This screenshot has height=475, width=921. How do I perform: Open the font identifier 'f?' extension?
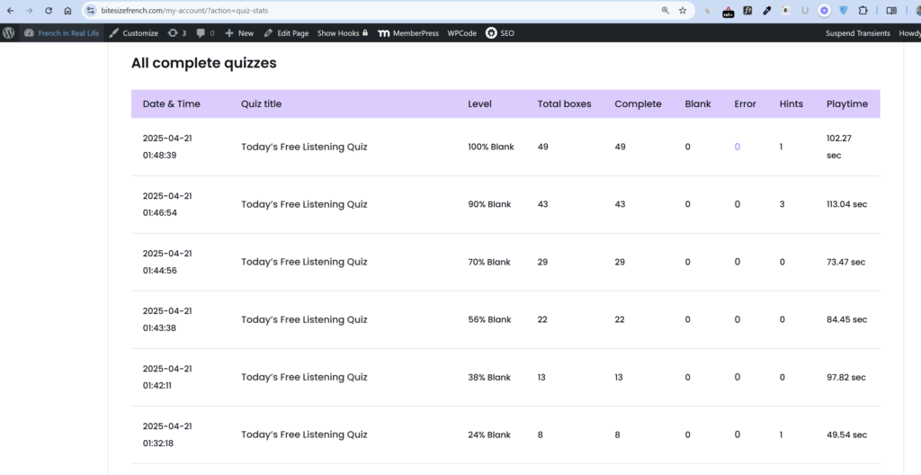(747, 11)
